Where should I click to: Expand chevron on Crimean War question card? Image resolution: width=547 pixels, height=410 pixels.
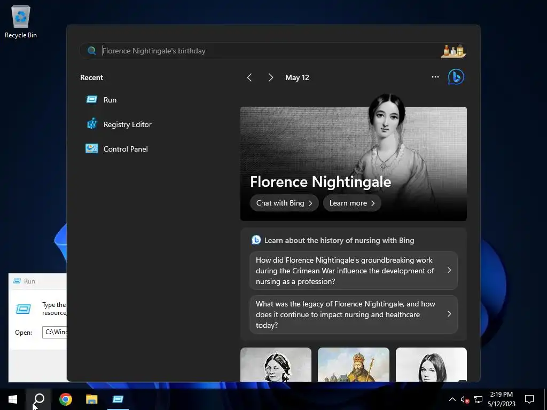tap(449, 270)
